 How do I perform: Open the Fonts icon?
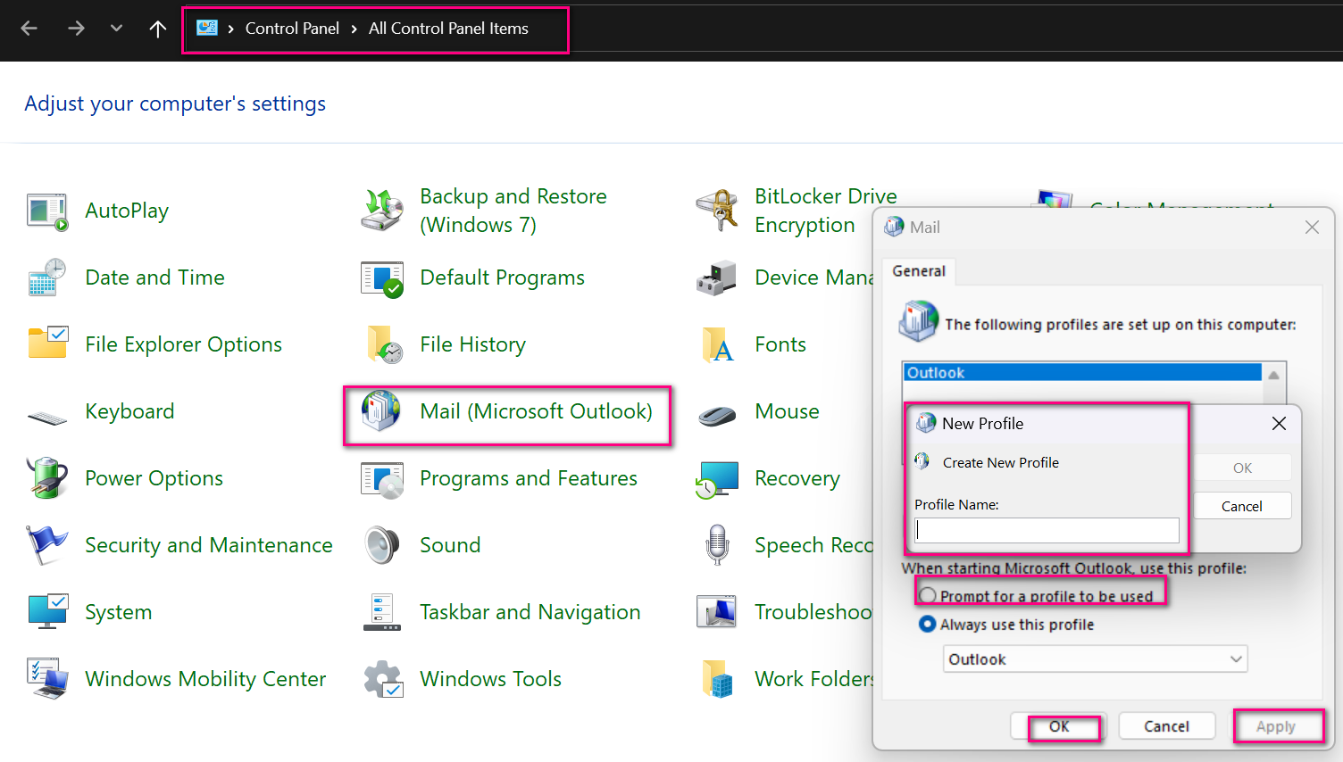click(x=716, y=344)
